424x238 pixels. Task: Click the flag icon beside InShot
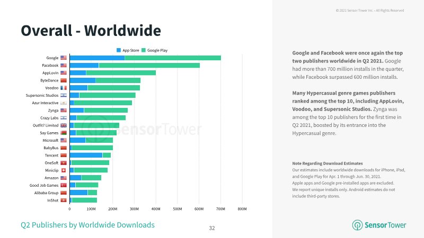64,200
